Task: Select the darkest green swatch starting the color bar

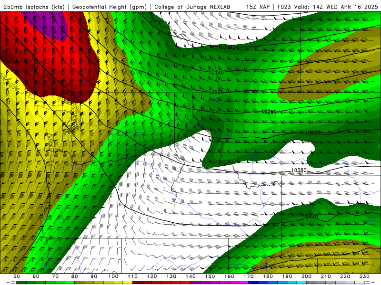Action: (21, 282)
